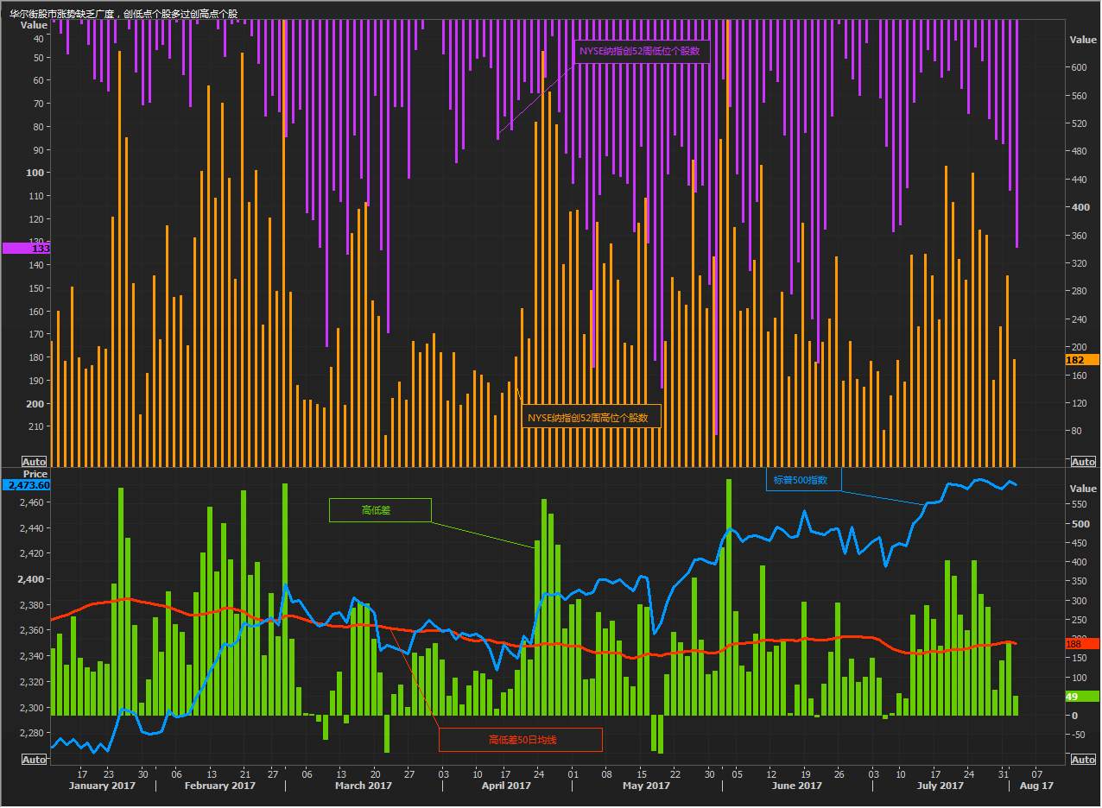Image resolution: width=1102 pixels, height=808 pixels.
Task: Click the Auto button under the lower-left Price axis
Action: (x=34, y=760)
